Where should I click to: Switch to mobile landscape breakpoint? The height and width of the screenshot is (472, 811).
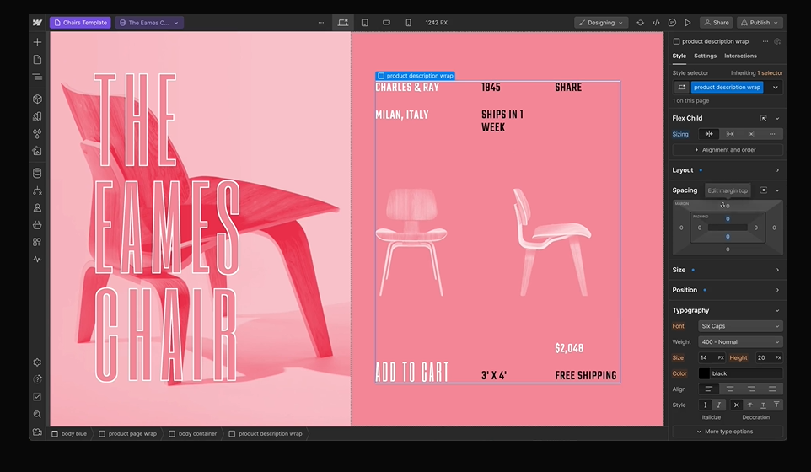pyautogui.click(x=386, y=23)
